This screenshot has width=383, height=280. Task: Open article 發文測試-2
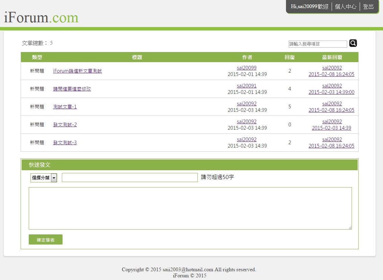coord(65,125)
